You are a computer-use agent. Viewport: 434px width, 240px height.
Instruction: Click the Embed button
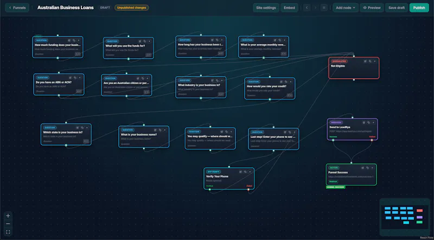tap(289, 8)
